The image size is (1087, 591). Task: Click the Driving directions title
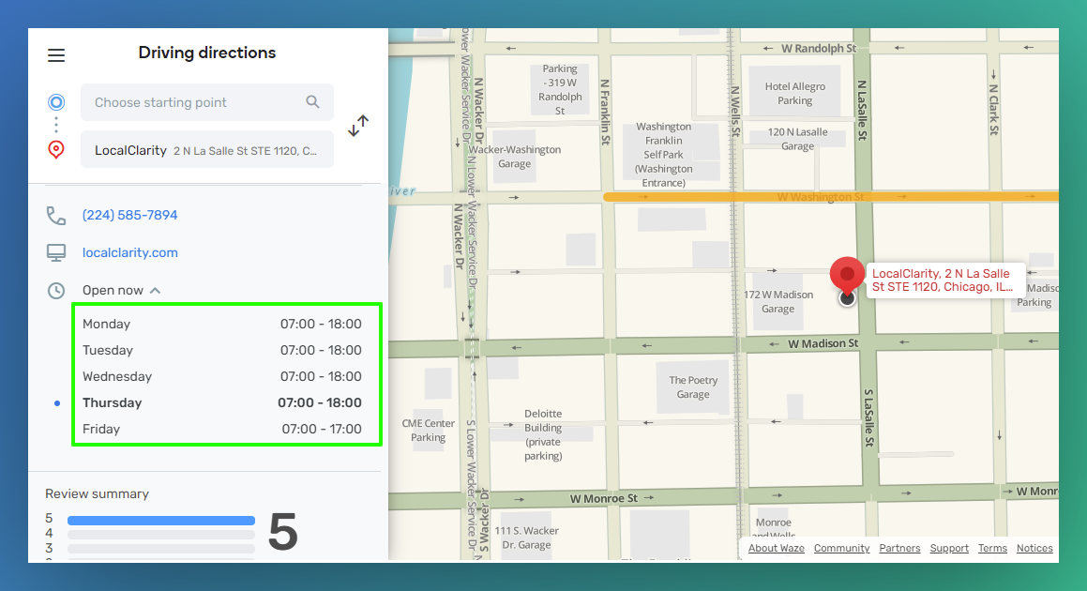tap(207, 53)
